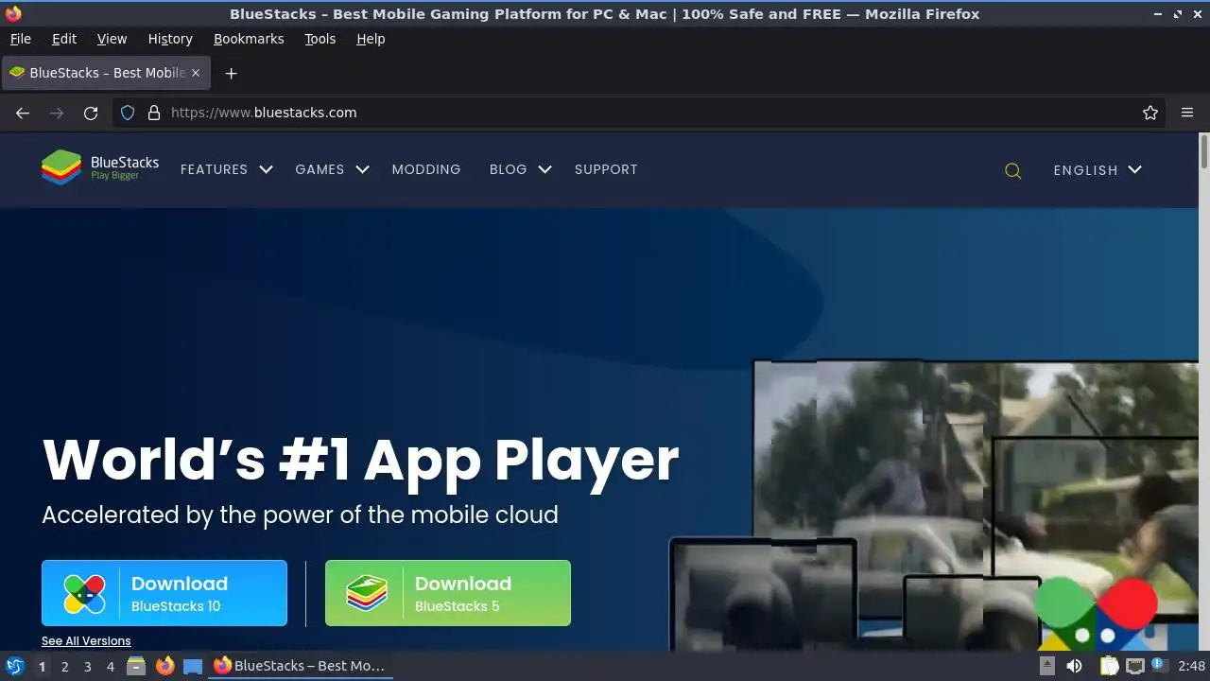
Task: Open the Firefox hamburger application menu
Action: click(x=1187, y=113)
